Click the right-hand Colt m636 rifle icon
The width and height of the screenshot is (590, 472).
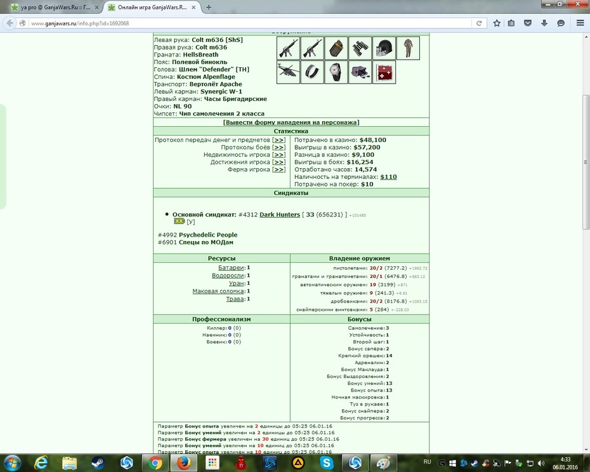pos(312,48)
